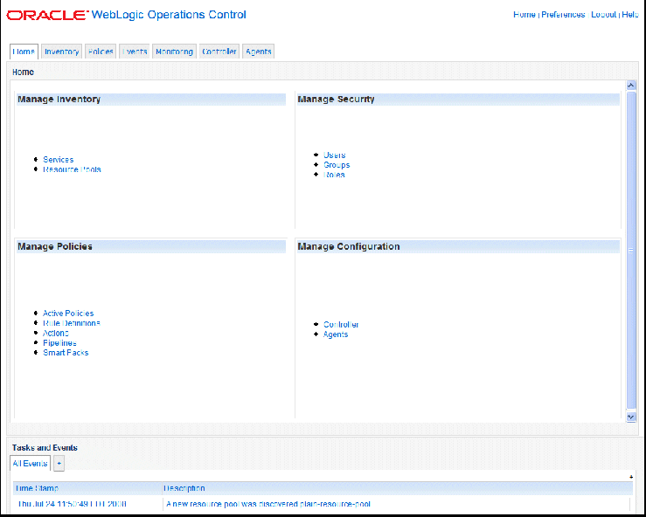Select the new resource pool discovered event

click(268, 504)
